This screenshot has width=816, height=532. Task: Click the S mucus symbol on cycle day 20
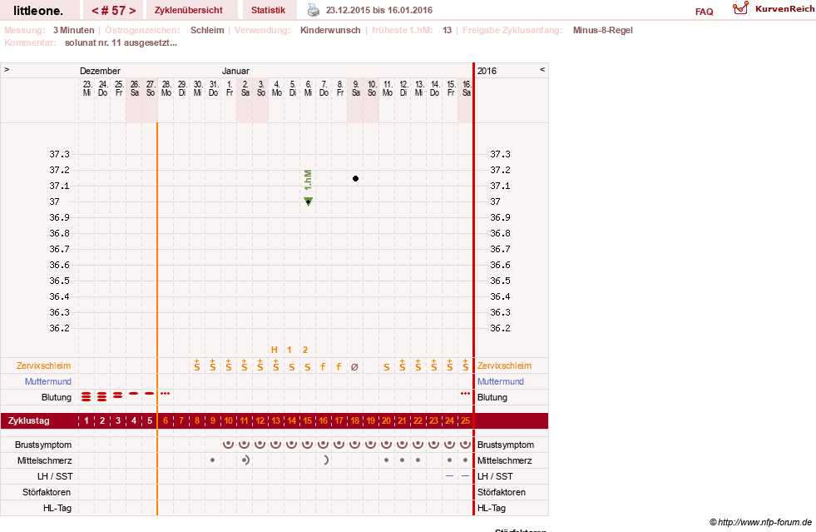tap(386, 367)
